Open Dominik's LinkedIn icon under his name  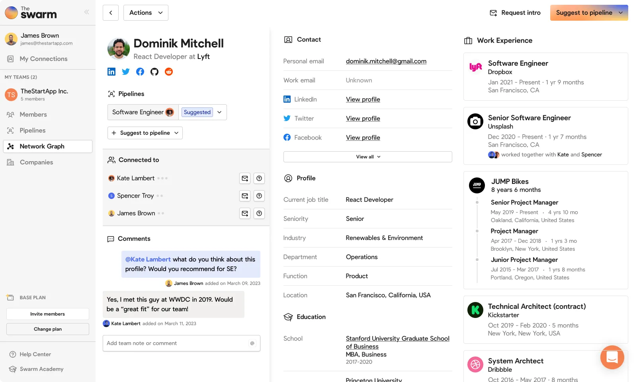(x=111, y=72)
